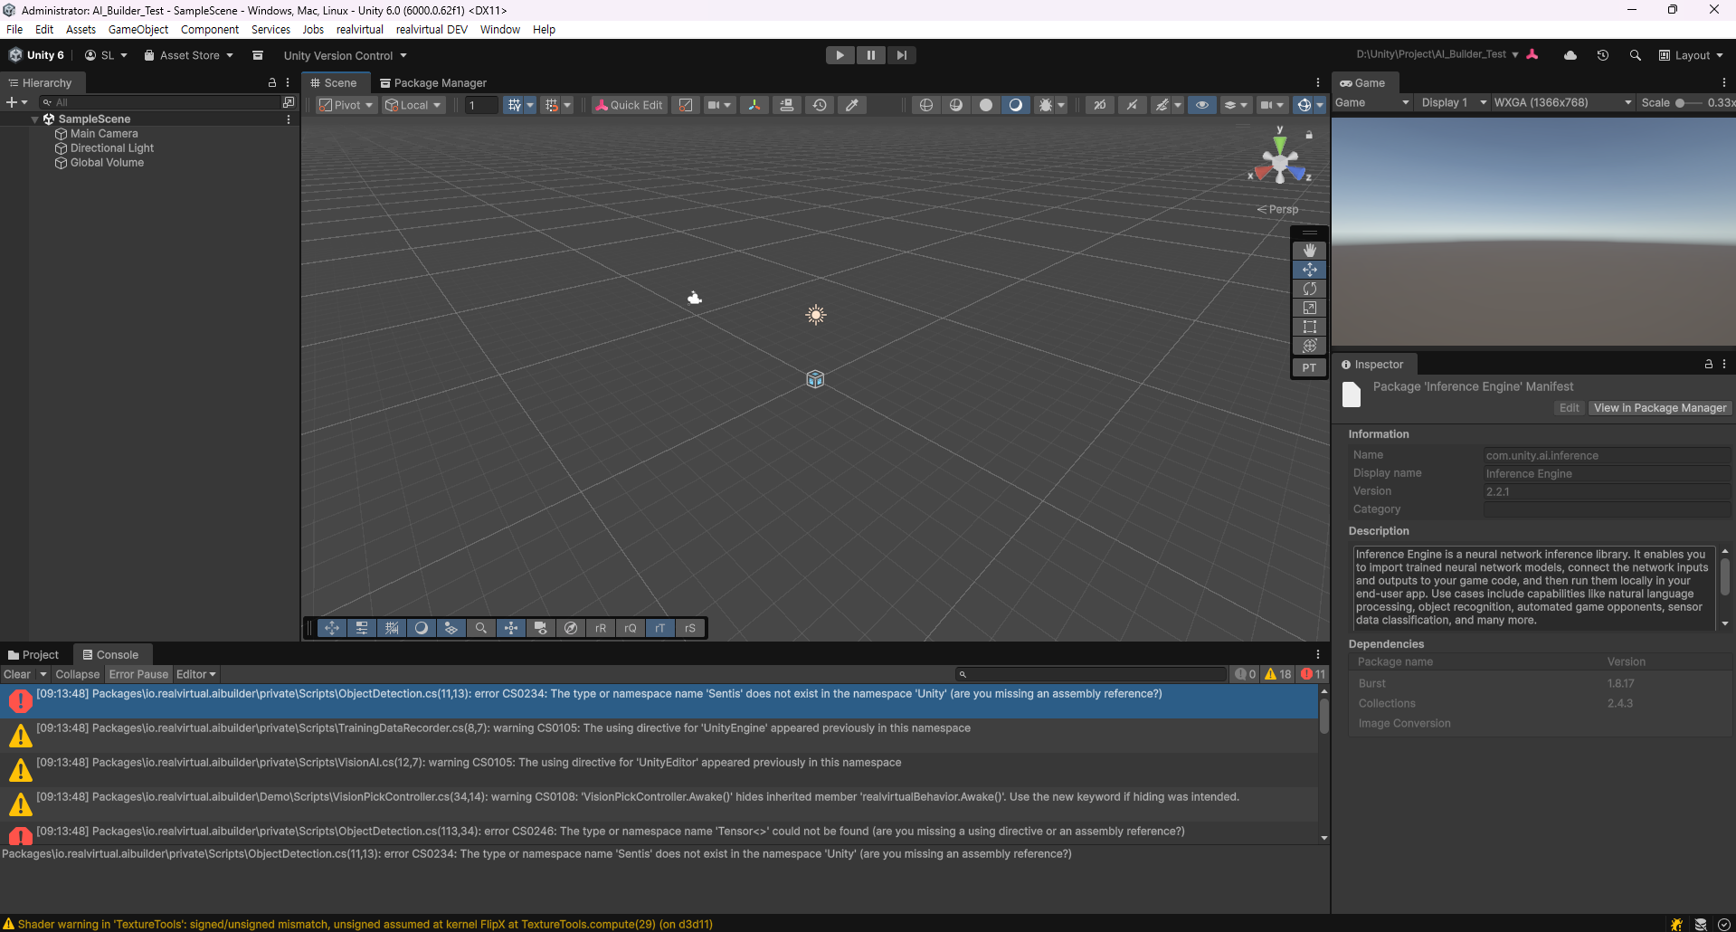Toggle the console warnings filter showing 18

(x=1277, y=674)
